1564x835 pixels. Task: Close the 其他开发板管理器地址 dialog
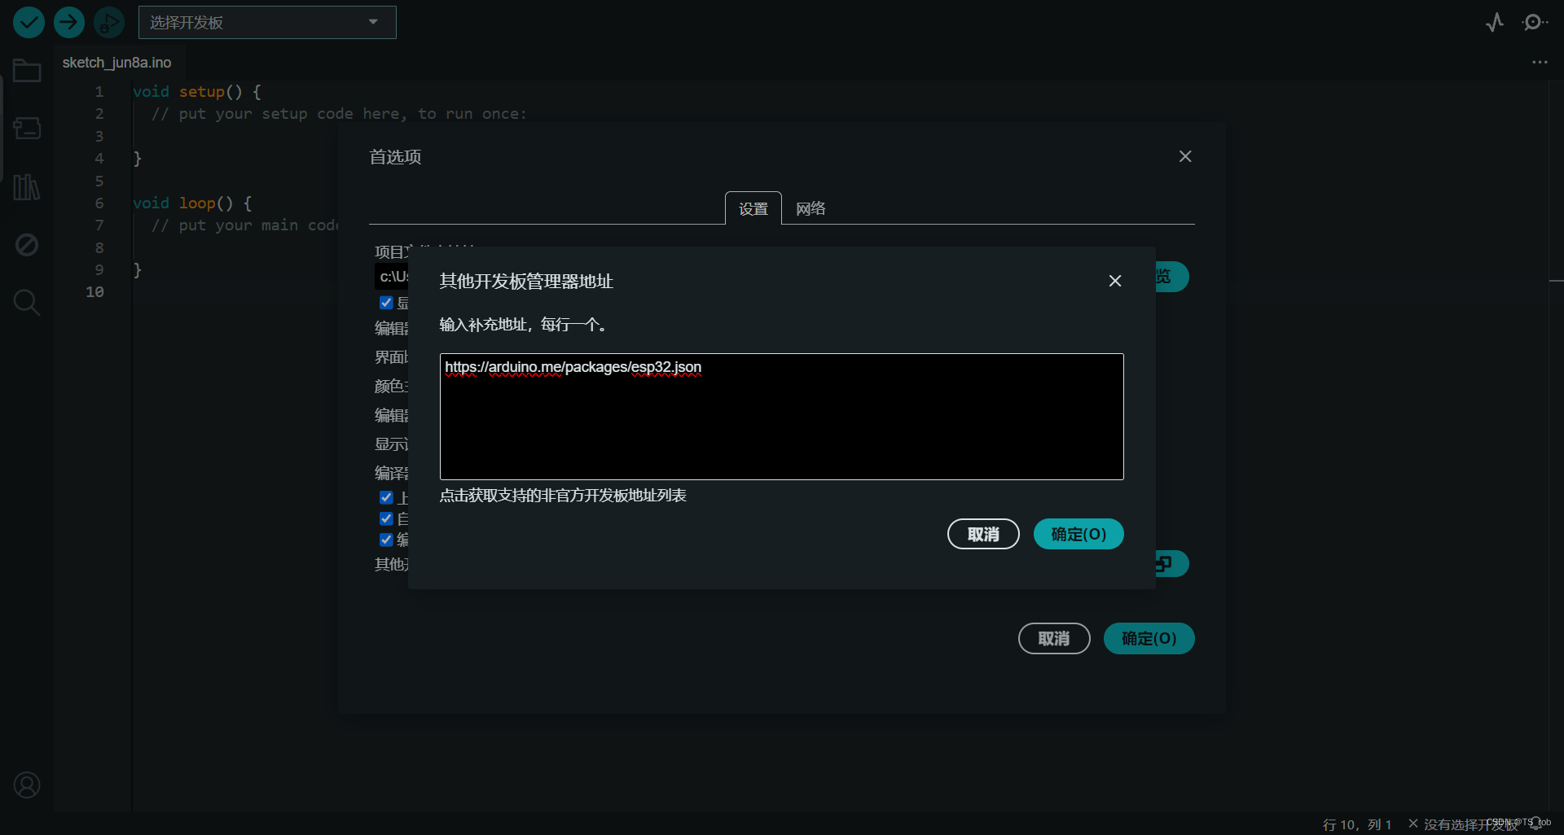[x=1115, y=281]
